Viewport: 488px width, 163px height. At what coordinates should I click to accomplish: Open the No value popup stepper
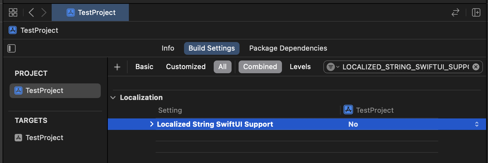[477, 124]
